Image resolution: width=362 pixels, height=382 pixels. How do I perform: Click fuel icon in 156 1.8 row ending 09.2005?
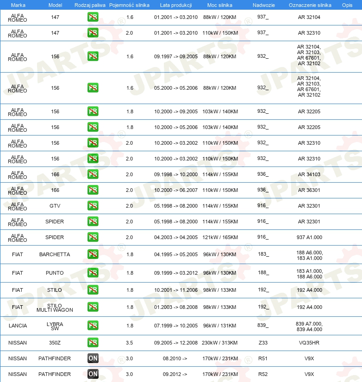93,111
